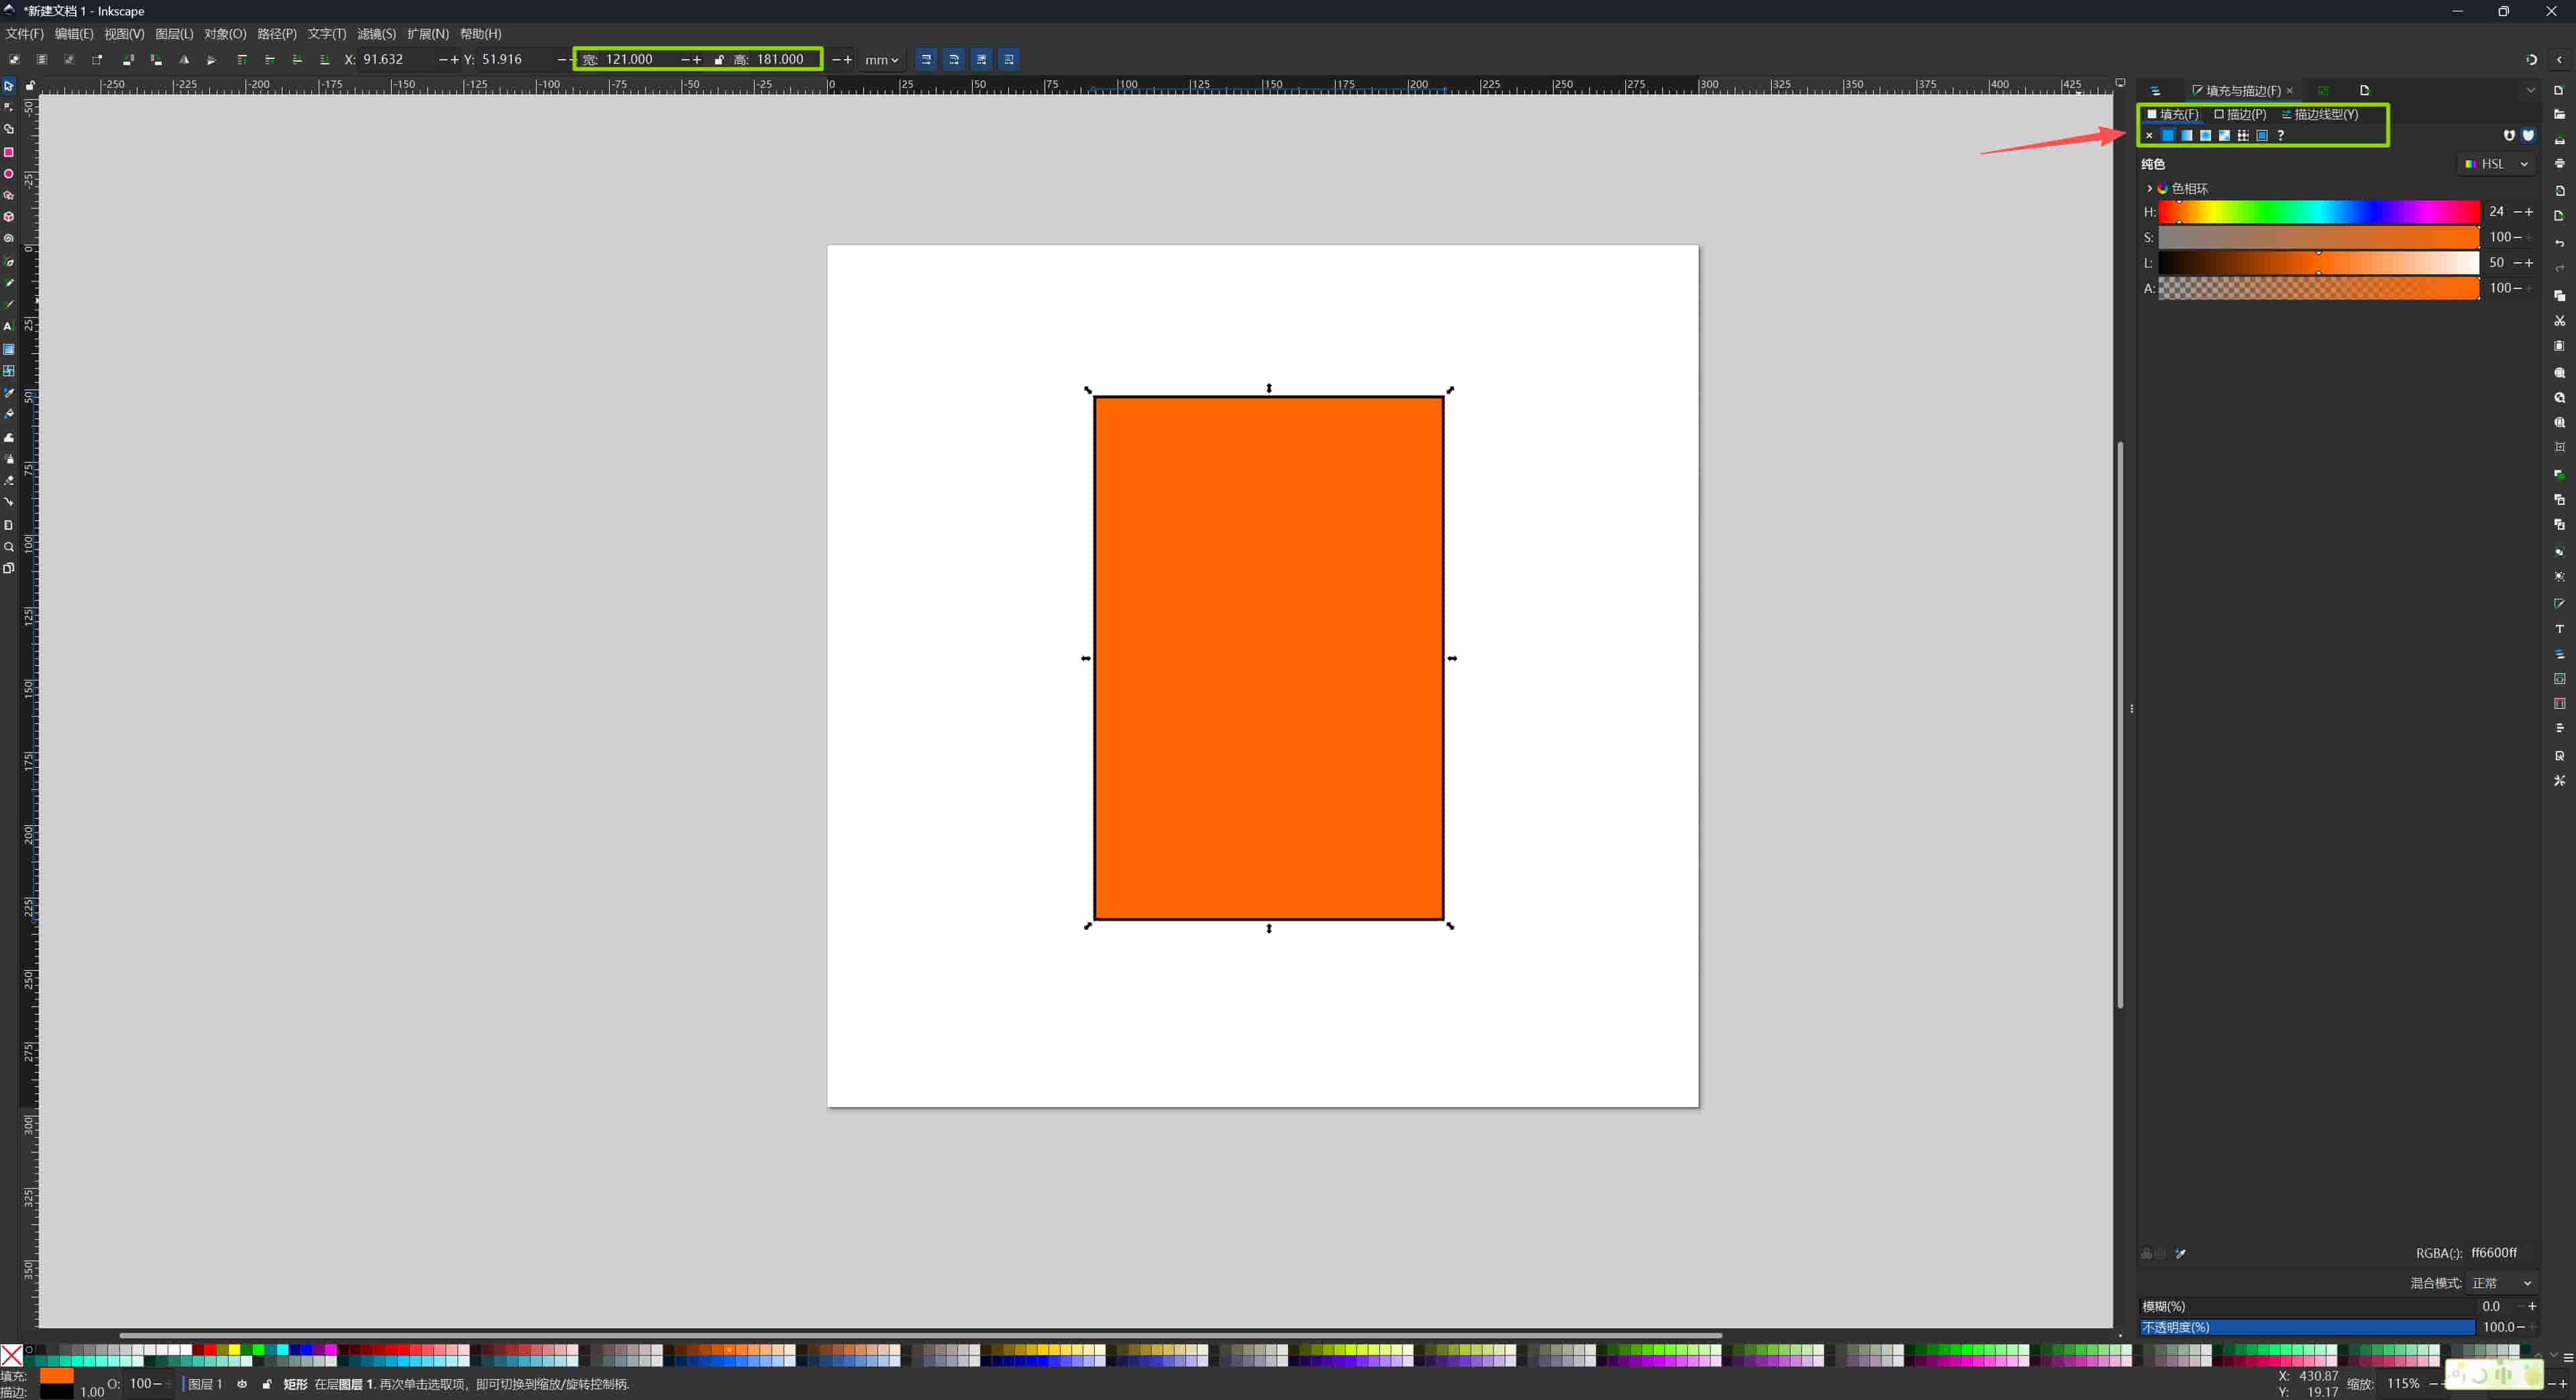Viewport: 2576px width, 1400px height.
Task: Open the Zoom tool in the toolbox
Action: 8,546
